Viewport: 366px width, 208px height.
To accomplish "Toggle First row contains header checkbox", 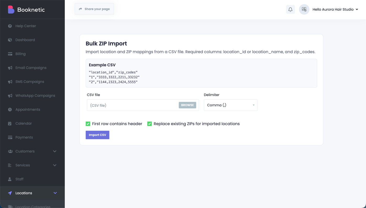I will coord(88,124).
